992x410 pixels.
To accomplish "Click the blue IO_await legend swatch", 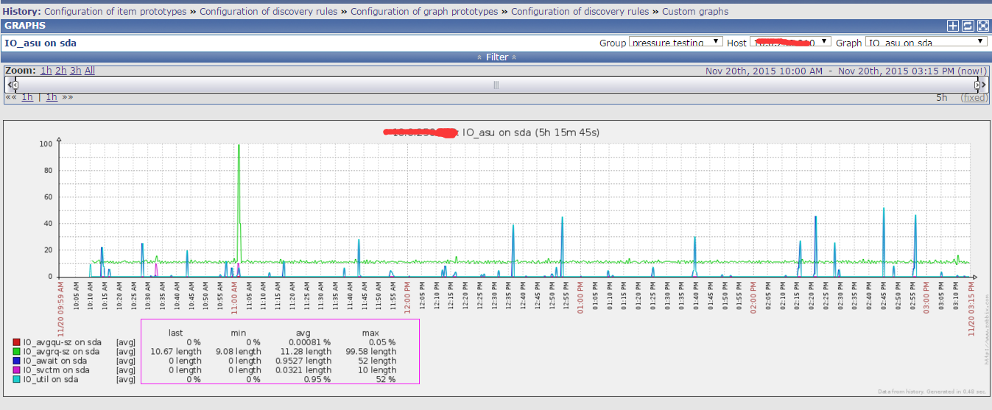I will tap(16, 361).
